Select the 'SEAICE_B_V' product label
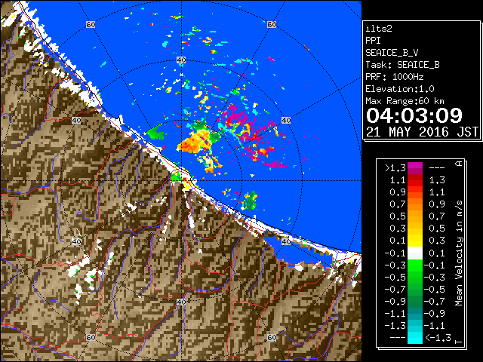 [392, 53]
